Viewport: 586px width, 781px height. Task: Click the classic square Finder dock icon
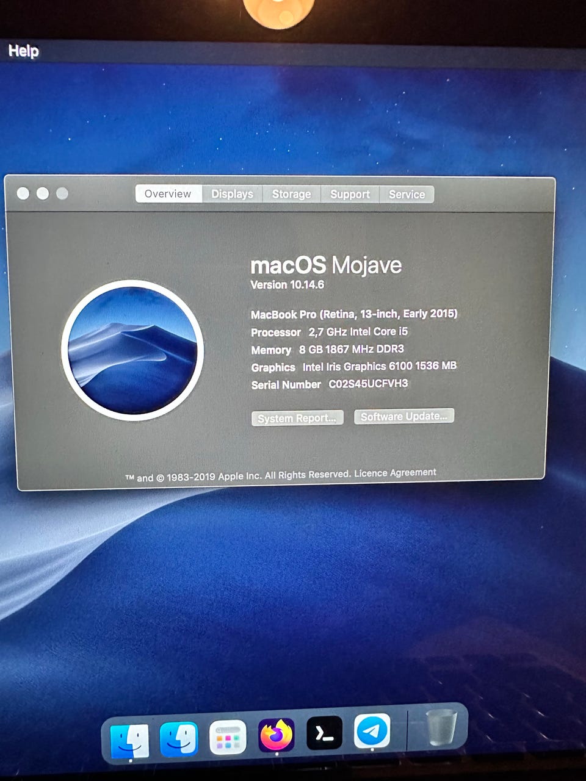pos(129,740)
